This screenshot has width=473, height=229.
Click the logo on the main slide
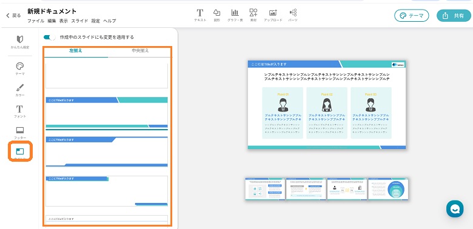tap(398, 64)
